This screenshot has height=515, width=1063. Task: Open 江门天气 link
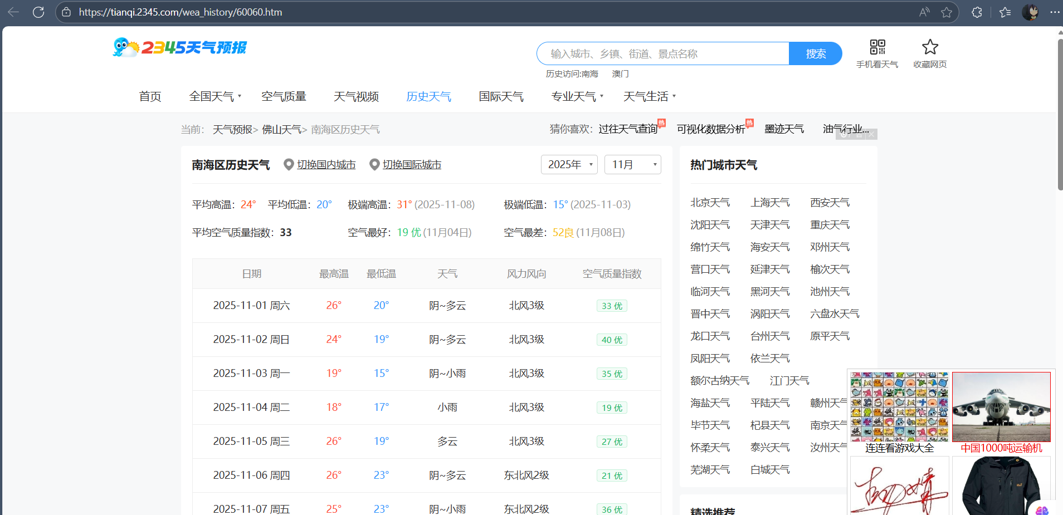(789, 380)
